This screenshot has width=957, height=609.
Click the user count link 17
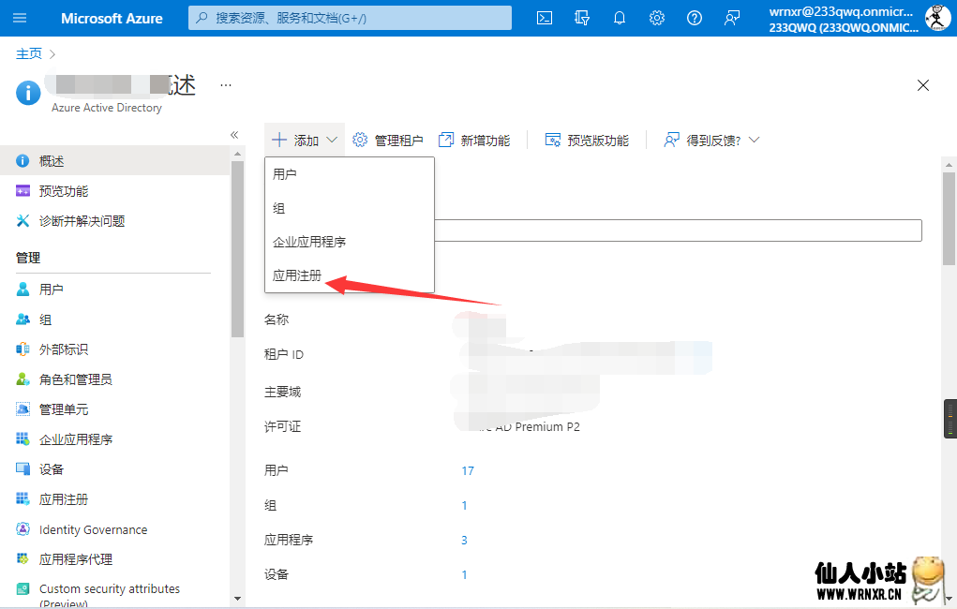[468, 470]
